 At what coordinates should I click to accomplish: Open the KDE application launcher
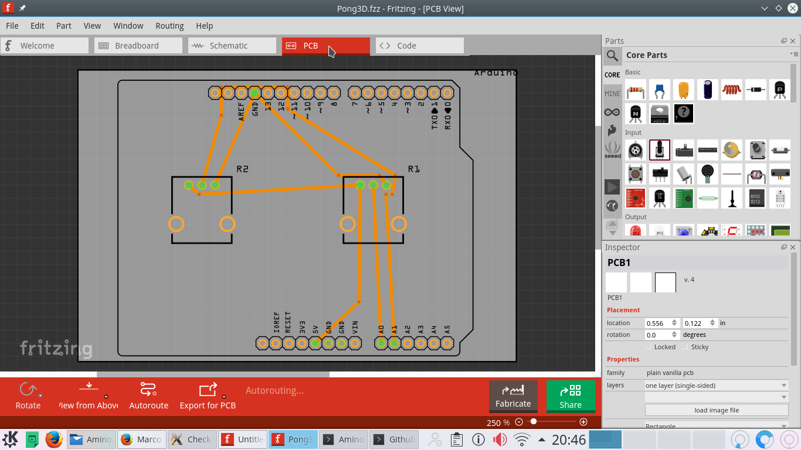[x=11, y=439]
